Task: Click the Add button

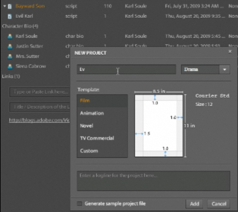Action: pyautogui.click(x=195, y=204)
